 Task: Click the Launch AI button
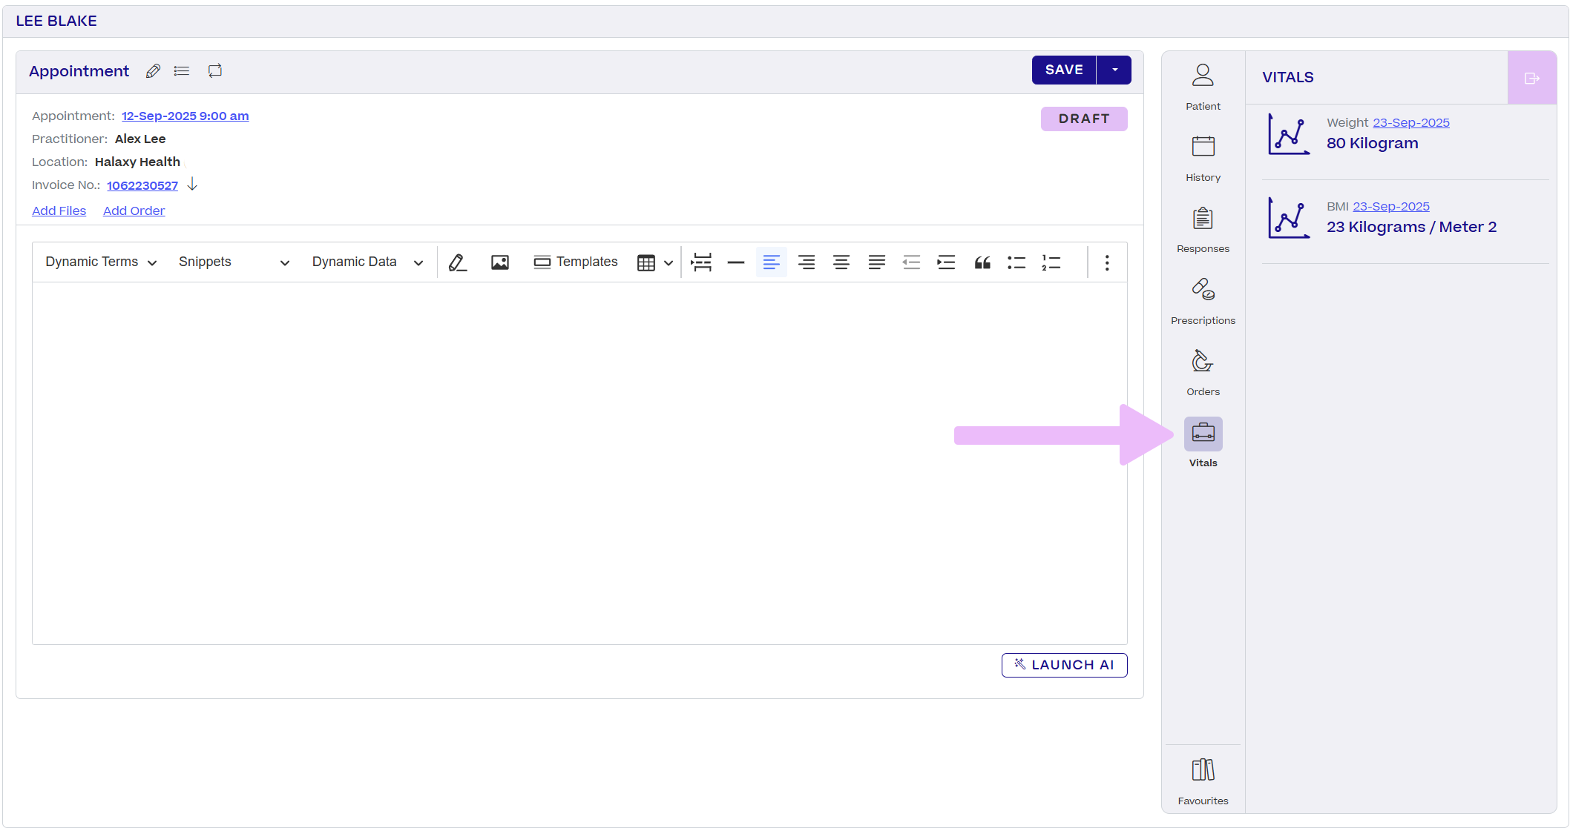(1064, 665)
